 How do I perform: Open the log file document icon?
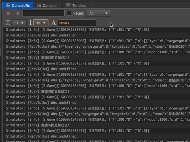click(x=18, y=13)
